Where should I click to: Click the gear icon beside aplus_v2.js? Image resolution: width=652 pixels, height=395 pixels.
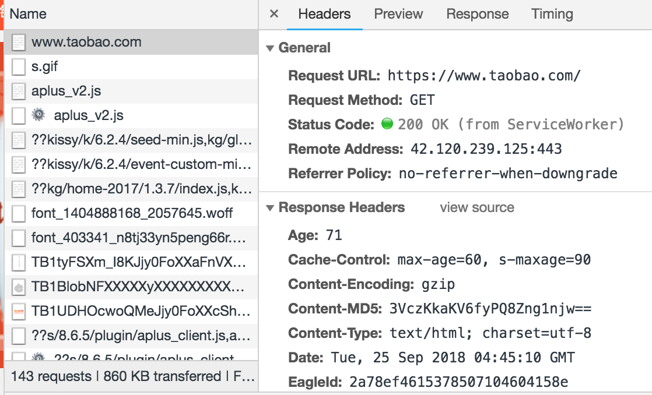pos(38,115)
